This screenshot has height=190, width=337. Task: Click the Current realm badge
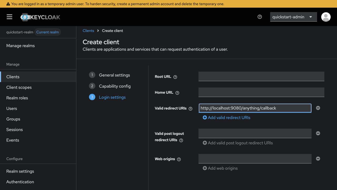point(48,32)
